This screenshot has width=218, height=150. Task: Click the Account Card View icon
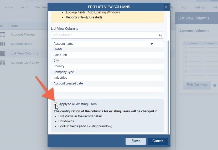(3, 63)
